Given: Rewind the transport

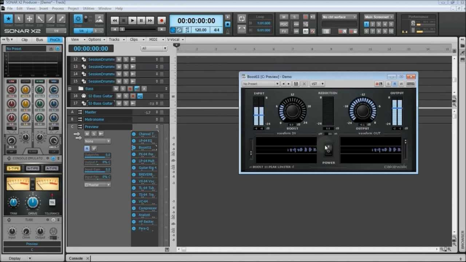Looking at the screenshot, I should click(115, 21).
